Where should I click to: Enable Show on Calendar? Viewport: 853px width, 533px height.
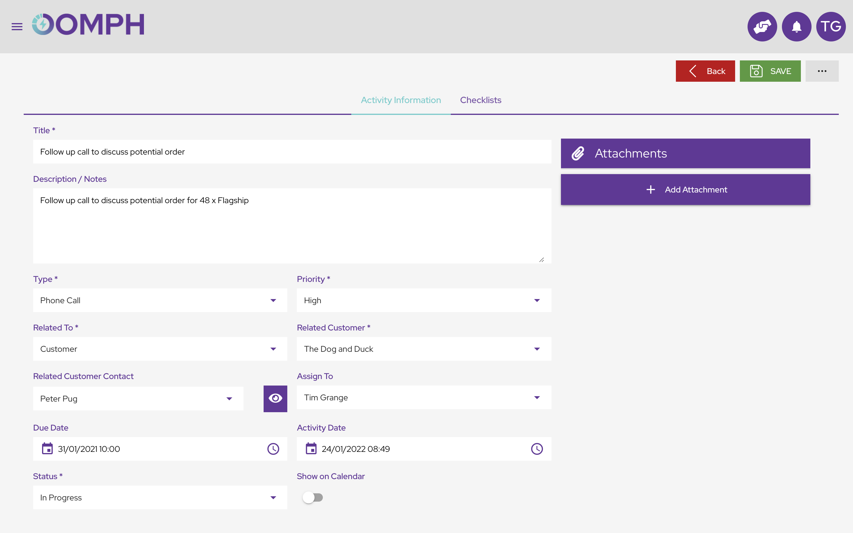pos(313,497)
